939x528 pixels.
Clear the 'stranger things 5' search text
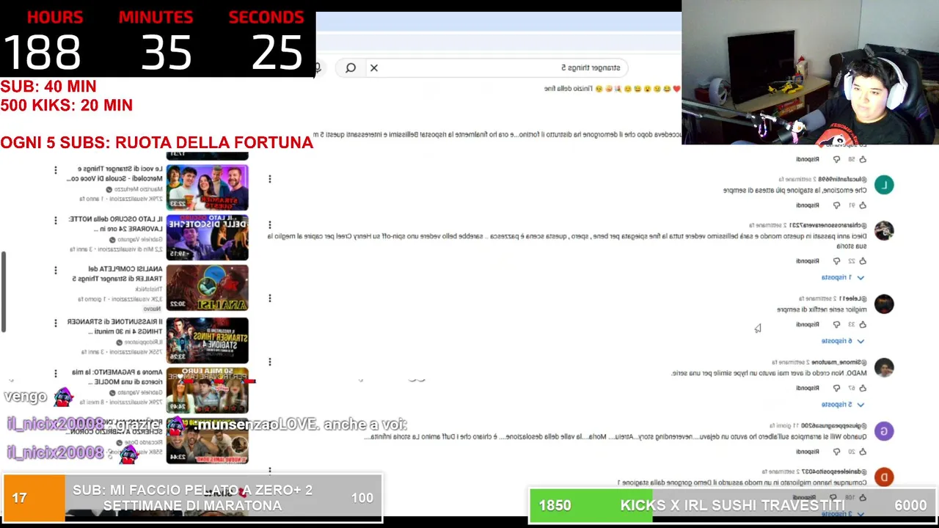374,67
